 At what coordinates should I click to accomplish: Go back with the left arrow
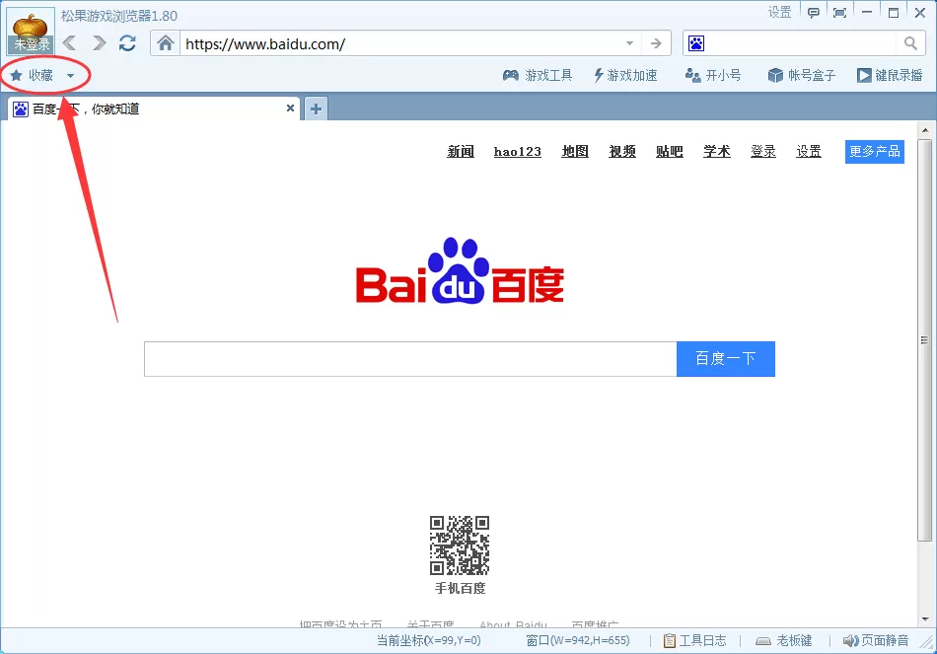click(70, 43)
